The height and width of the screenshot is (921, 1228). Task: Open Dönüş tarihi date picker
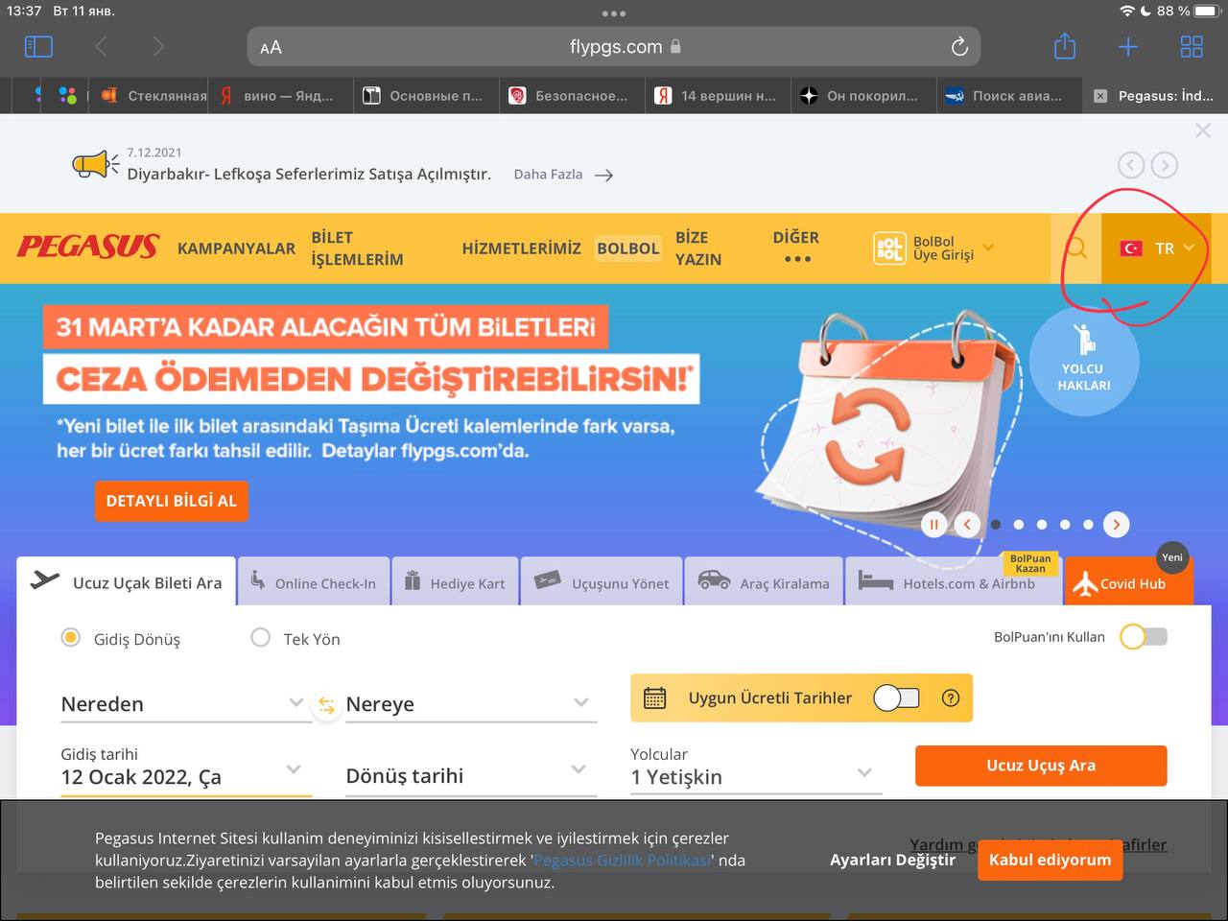click(x=470, y=775)
